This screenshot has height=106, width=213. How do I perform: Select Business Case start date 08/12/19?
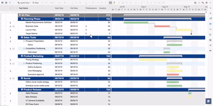click(59, 26)
